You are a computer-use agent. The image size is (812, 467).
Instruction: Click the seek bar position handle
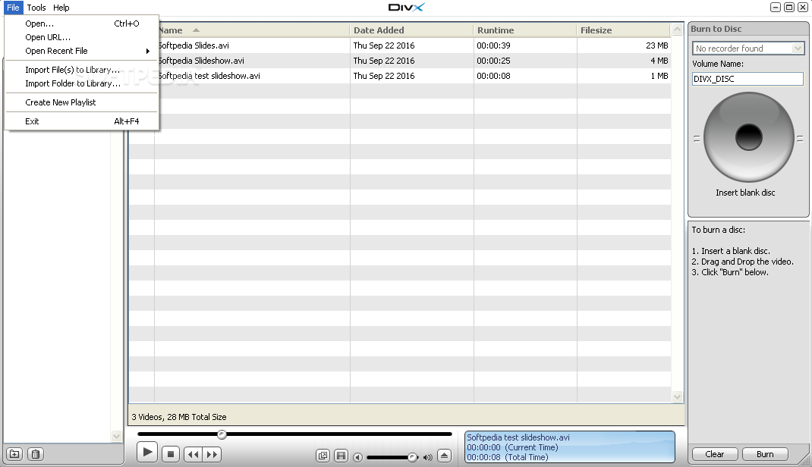[x=222, y=434]
